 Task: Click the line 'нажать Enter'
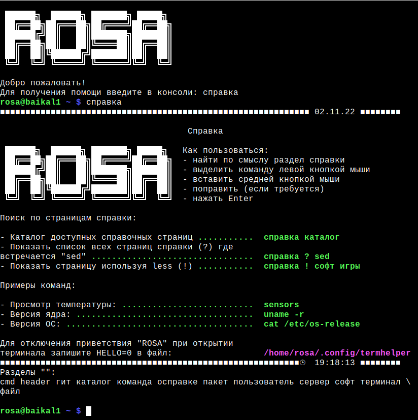point(223,199)
